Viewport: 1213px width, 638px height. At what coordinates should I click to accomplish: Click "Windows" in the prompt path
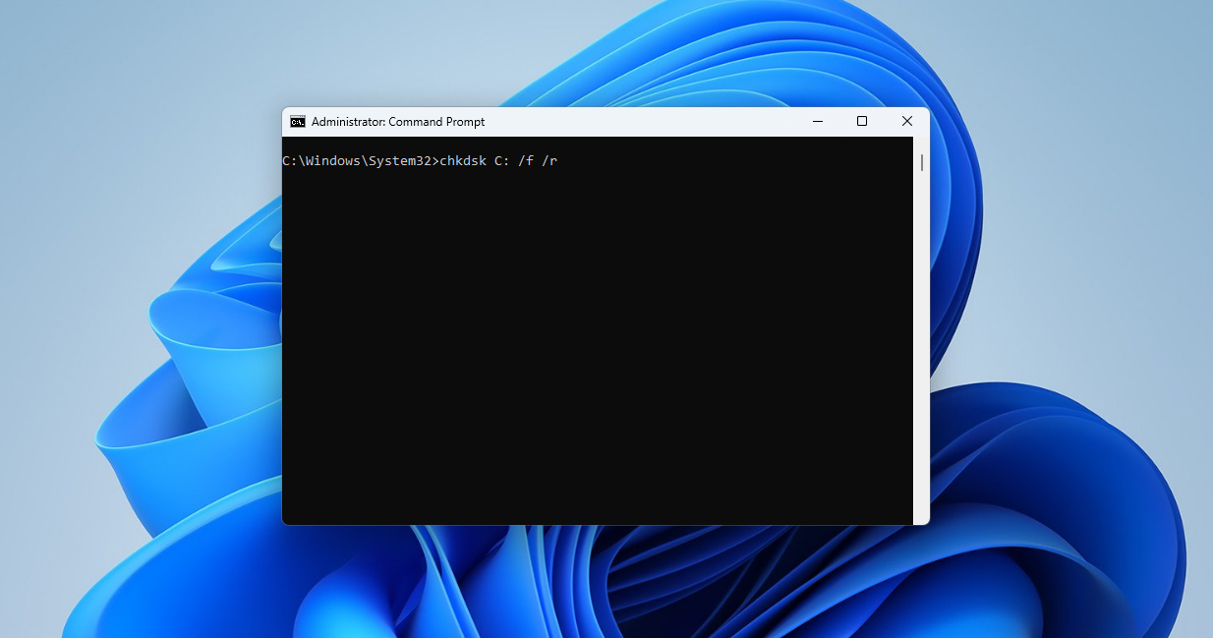333,161
